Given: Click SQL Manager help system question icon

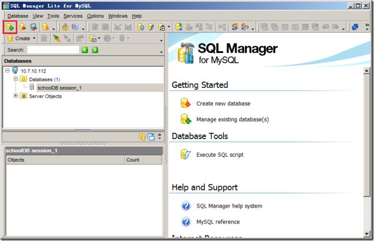Looking at the screenshot, I should point(186,206).
